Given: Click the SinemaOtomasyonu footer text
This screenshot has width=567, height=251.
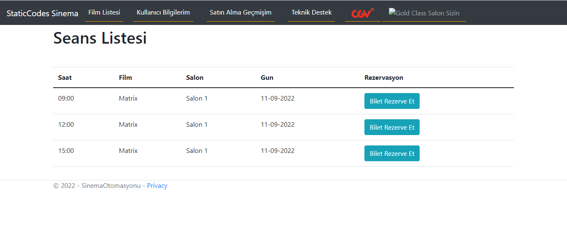Looking at the screenshot, I should point(110,185).
